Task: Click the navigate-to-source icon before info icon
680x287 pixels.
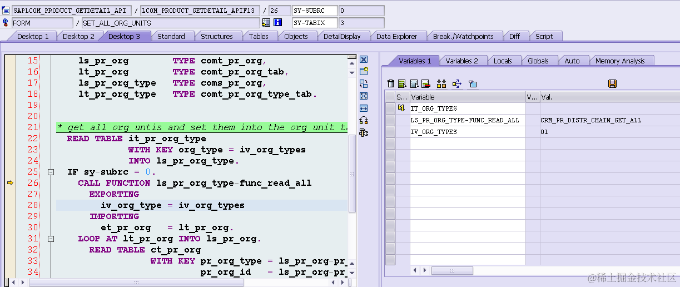Action: (266, 23)
